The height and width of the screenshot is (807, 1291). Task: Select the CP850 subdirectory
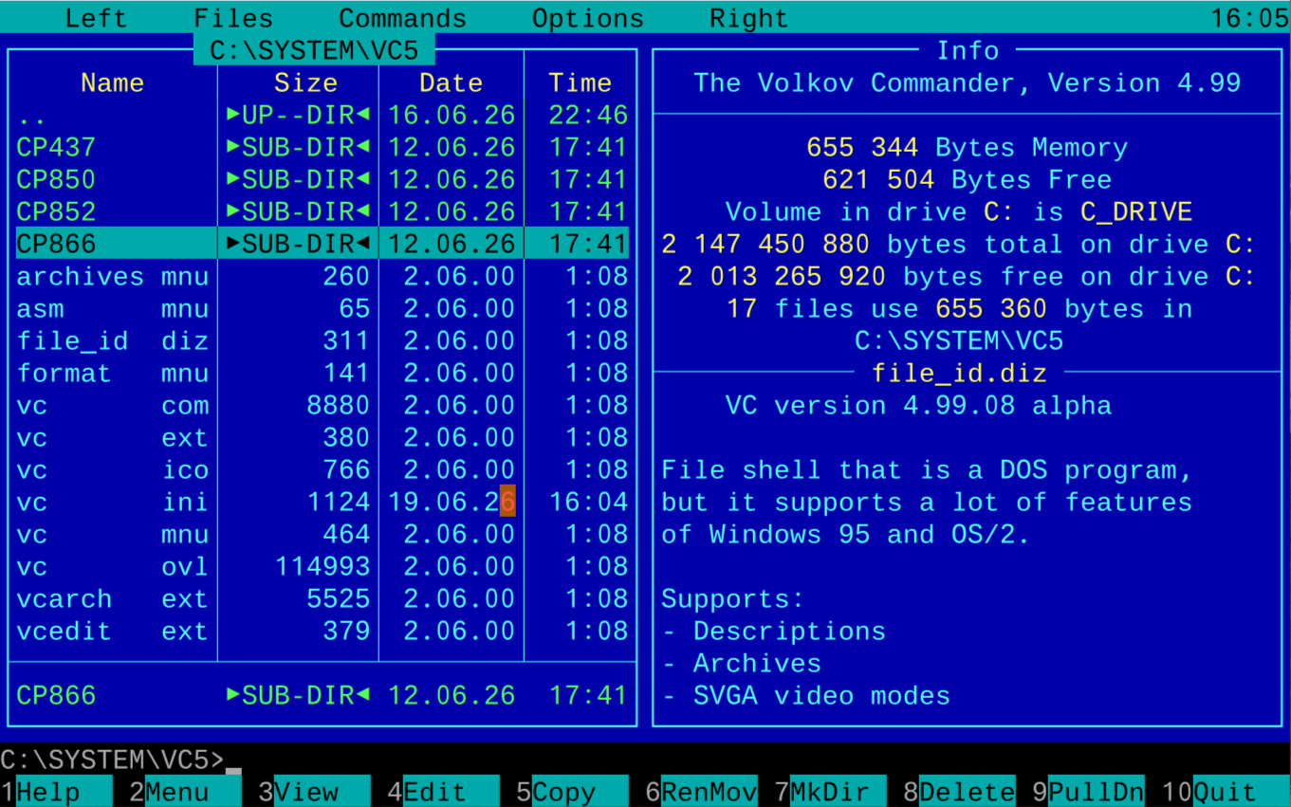click(x=323, y=180)
